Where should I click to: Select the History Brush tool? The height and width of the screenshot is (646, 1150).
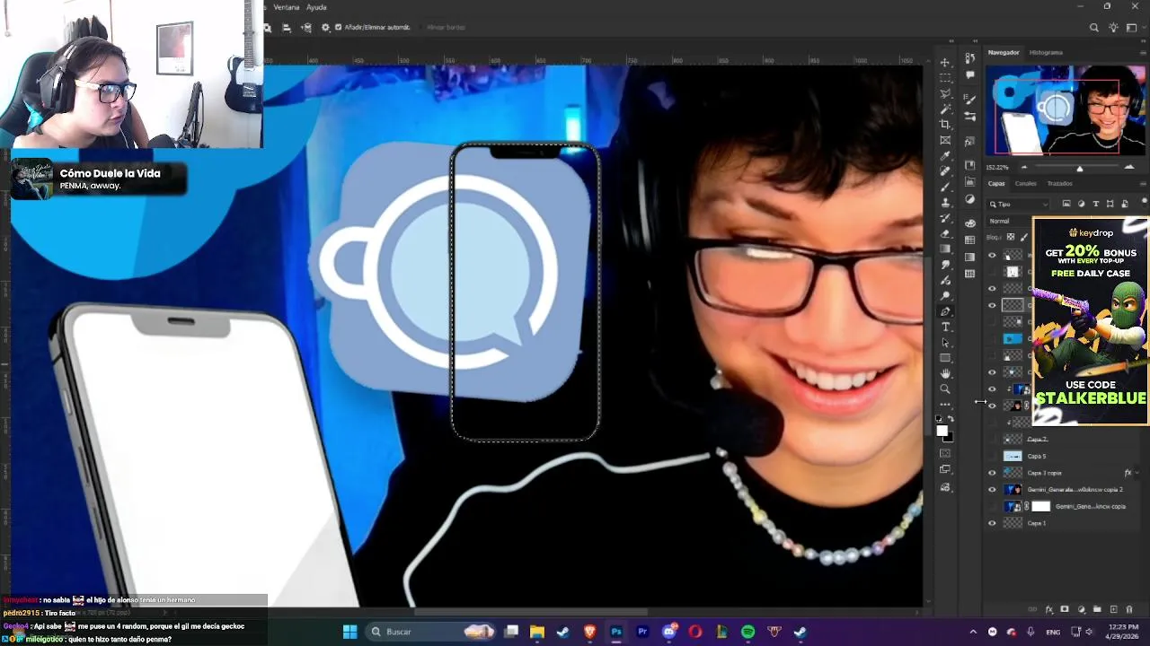(945, 218)
